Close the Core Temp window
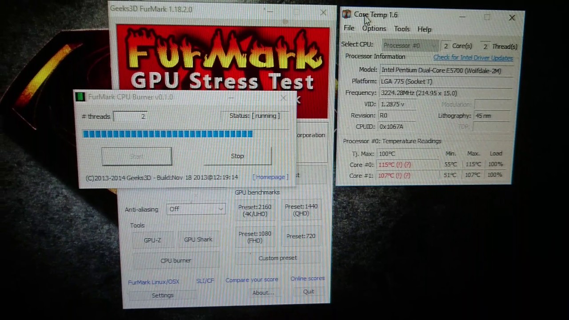Image resolution: width=569 pixels, height=320 pixels. point(512,18)
